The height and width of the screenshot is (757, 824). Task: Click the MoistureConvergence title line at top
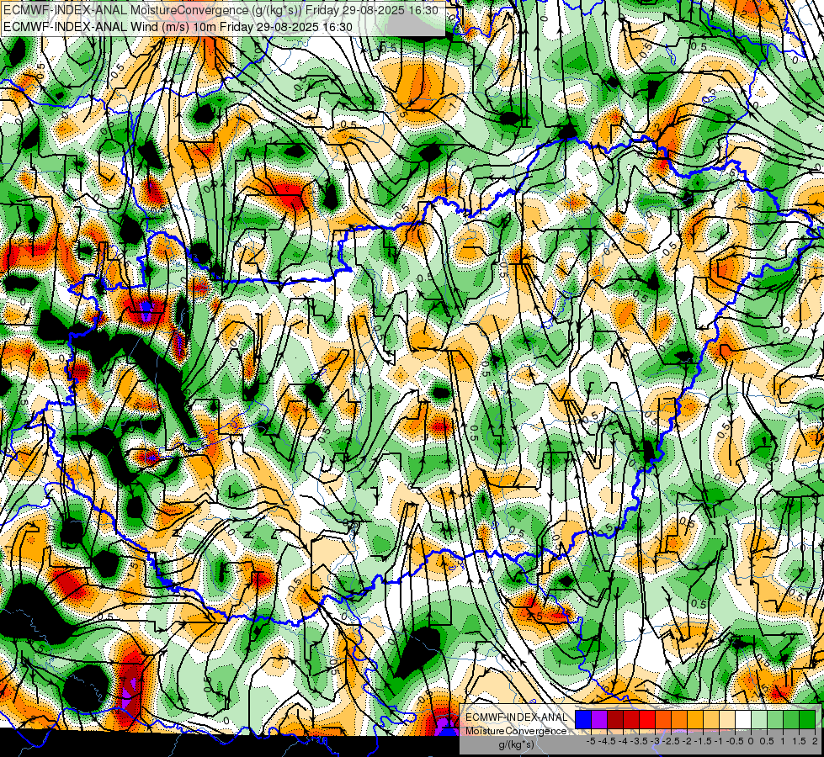(221, 10)
